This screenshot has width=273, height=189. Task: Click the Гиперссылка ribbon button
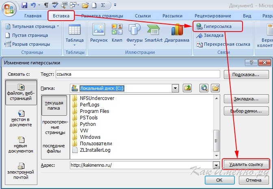pyautogui.click(x=217, y=26)
